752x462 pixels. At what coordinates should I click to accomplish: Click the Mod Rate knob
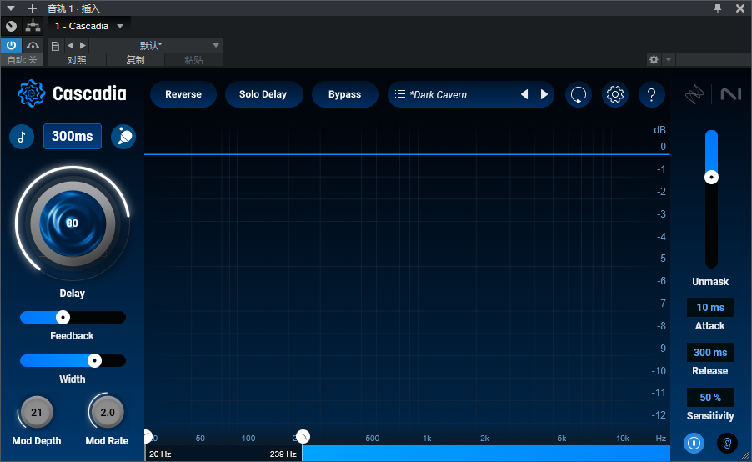click(107, 412)
